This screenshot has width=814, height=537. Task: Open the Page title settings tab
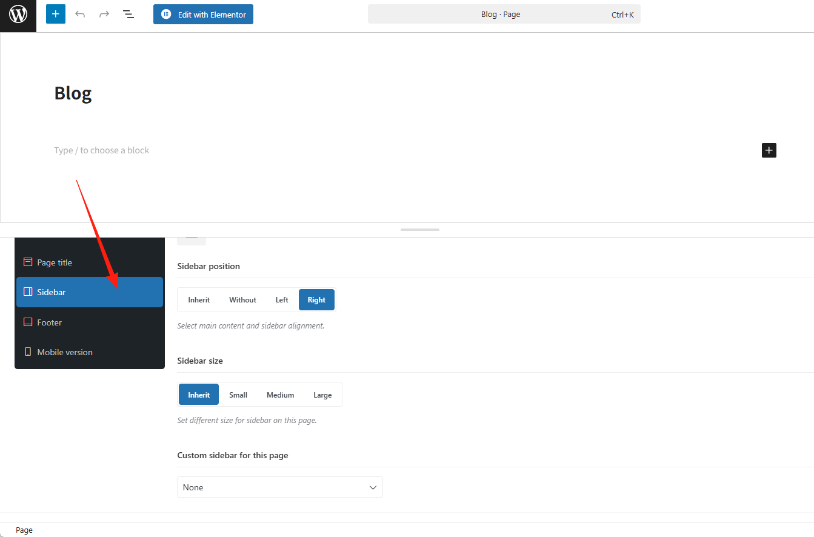pyautogui.click(x=55, y=262)
